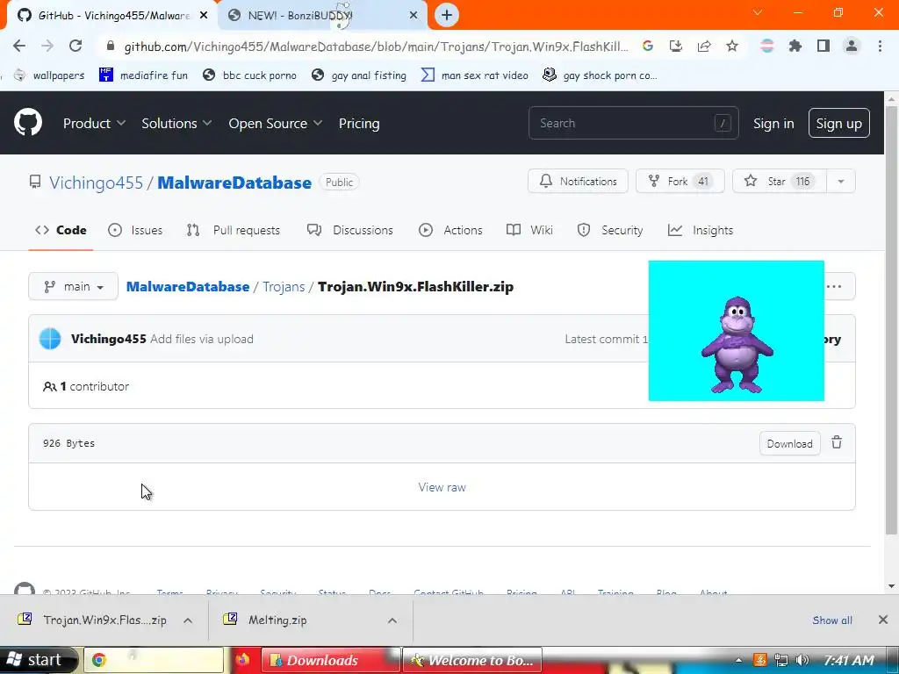Star the MalwareDatabase repository

pyautogui.click(x=780, y=181)
